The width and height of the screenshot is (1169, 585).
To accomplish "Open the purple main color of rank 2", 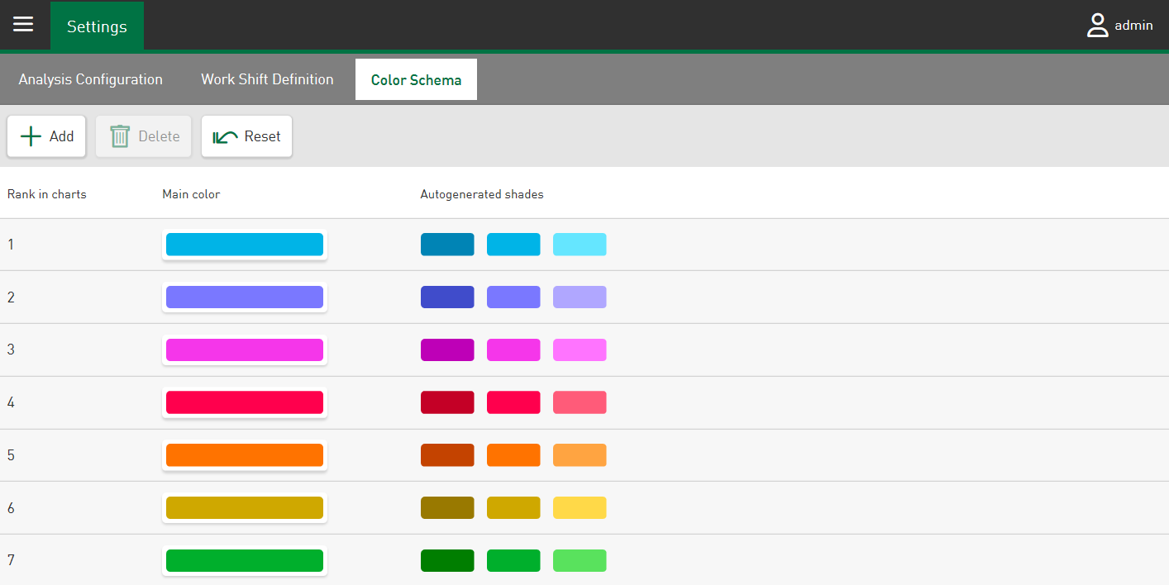I will [245, 297].
